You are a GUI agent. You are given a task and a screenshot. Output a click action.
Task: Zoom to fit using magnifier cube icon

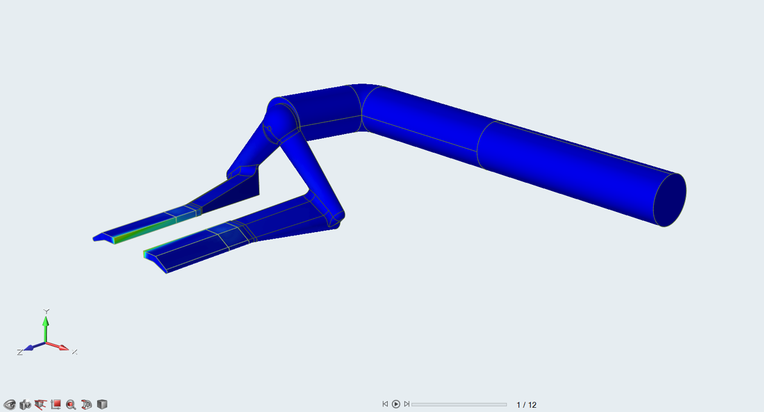[x=71, y=405]
